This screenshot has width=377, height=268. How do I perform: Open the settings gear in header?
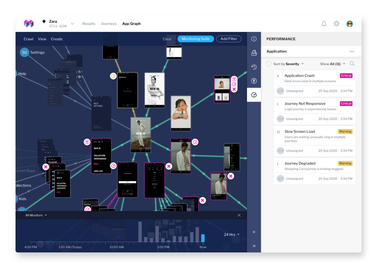point(337,24)
